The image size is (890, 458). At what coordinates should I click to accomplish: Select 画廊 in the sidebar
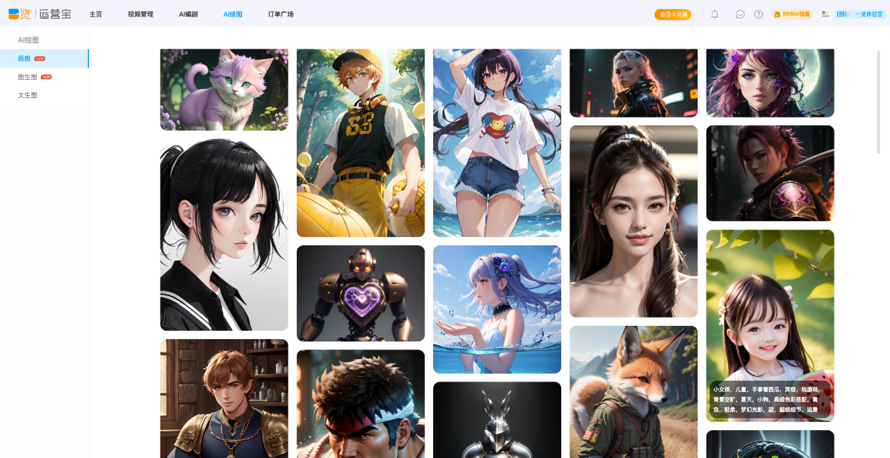44,58
